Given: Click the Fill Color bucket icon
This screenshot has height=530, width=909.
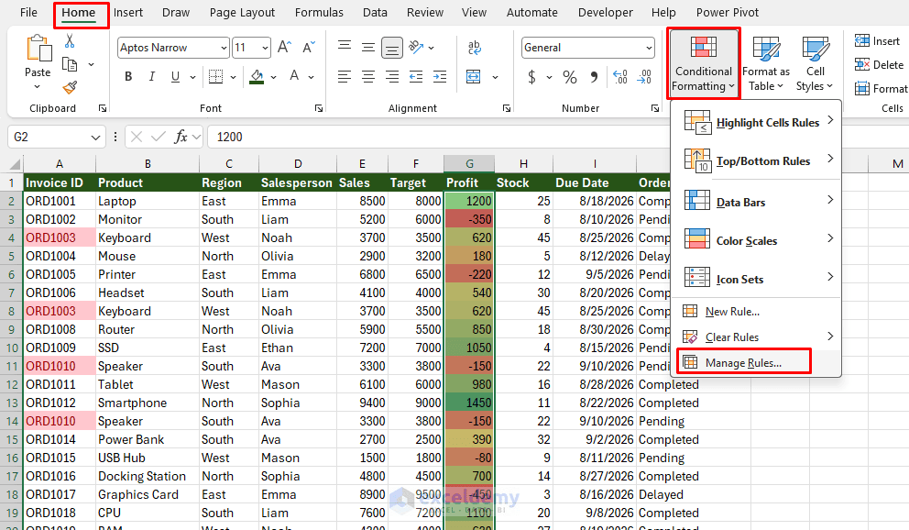Looking at the screenshot, I should coord(257,76).
